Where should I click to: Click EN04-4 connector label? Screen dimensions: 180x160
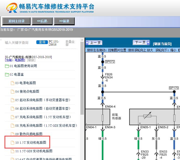pyautogui.click(x=110, y=107)
